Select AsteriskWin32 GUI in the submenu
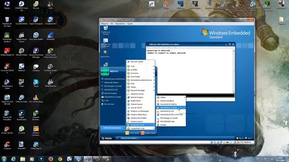 (x=171, y=111)
